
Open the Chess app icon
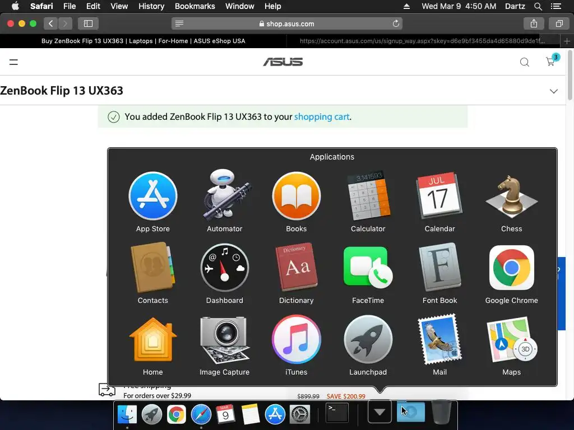click(511, 197)
